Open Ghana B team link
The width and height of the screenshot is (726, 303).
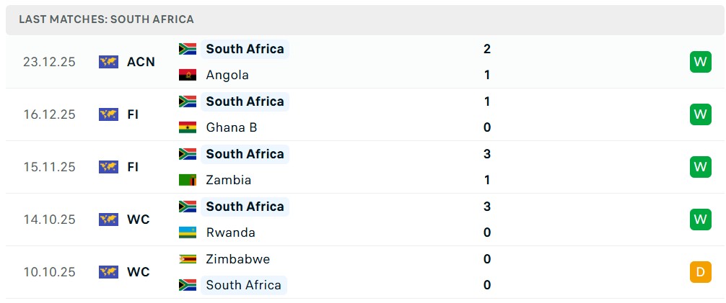click(x=231, y=127)
